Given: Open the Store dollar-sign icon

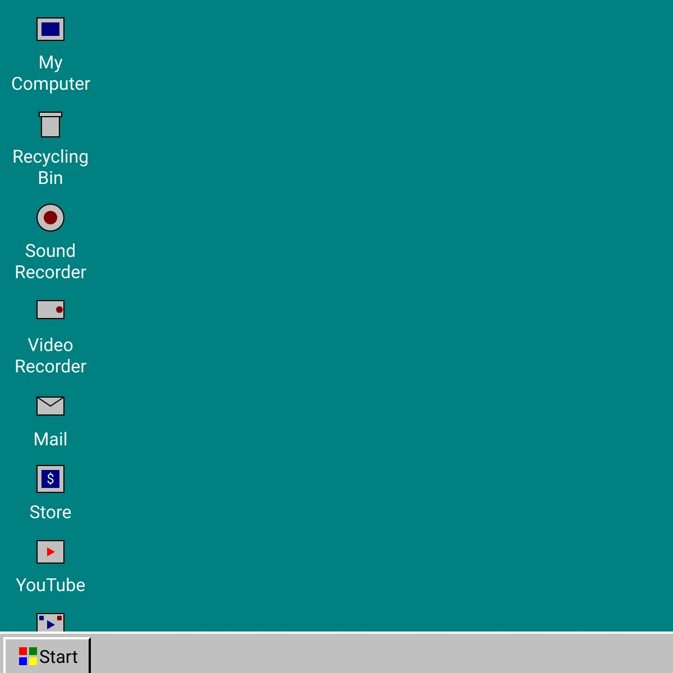Looking at the screenshot, I should (50, 479).
